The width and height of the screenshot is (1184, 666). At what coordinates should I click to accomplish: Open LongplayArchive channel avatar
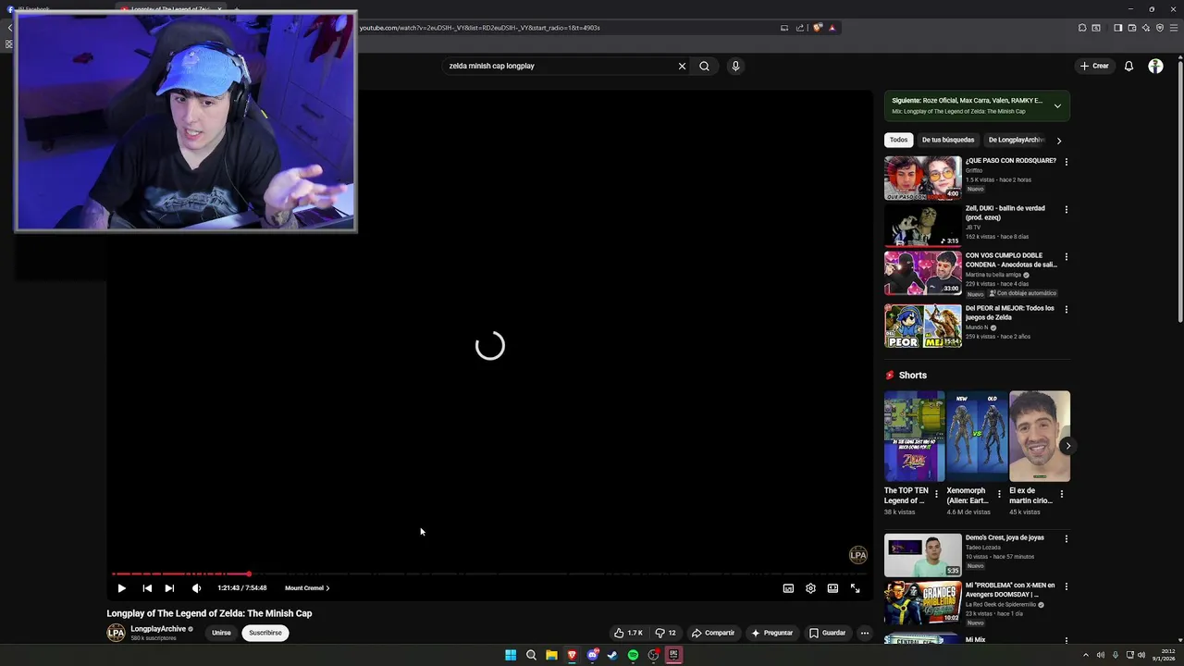(x=116, y=633)
